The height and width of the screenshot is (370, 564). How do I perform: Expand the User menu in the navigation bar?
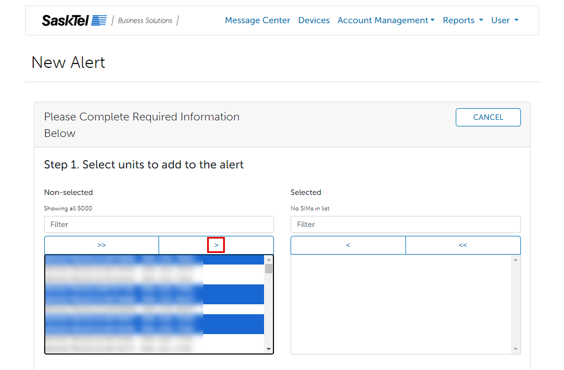click(504, 20)
